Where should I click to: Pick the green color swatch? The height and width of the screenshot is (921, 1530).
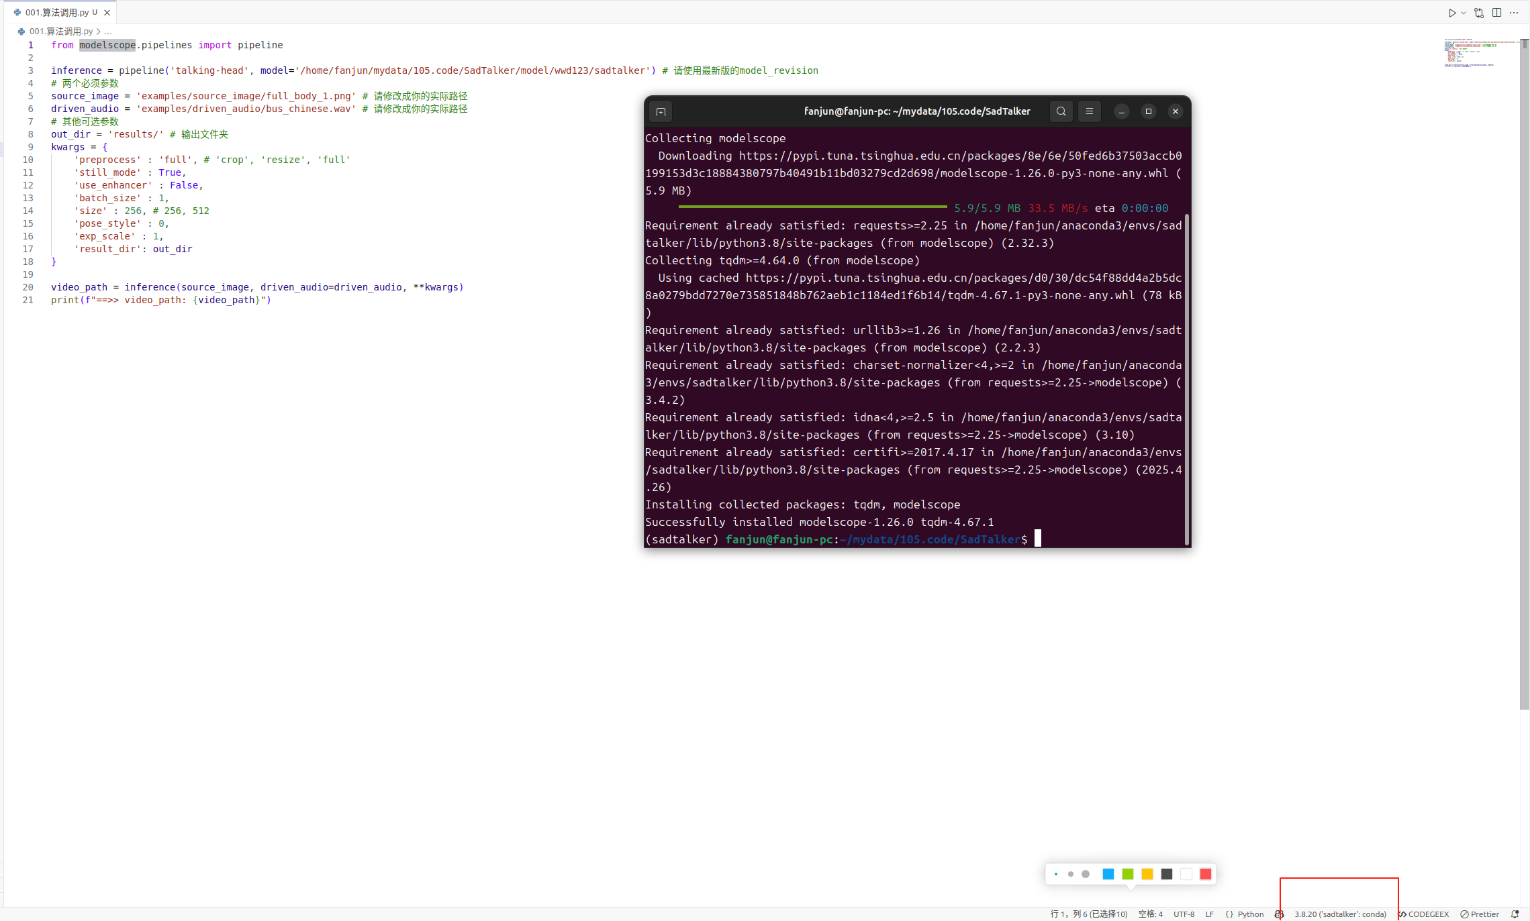click(1128, 874)
